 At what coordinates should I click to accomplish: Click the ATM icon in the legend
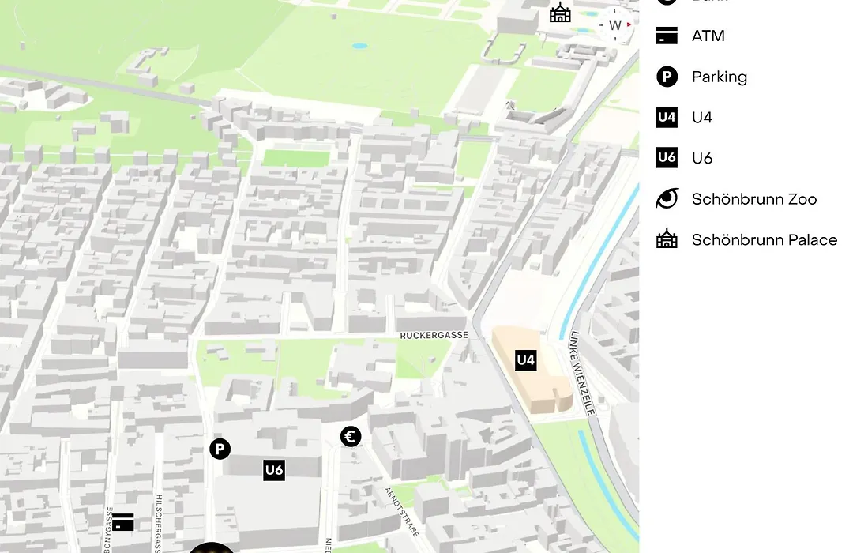click(667, 36)
